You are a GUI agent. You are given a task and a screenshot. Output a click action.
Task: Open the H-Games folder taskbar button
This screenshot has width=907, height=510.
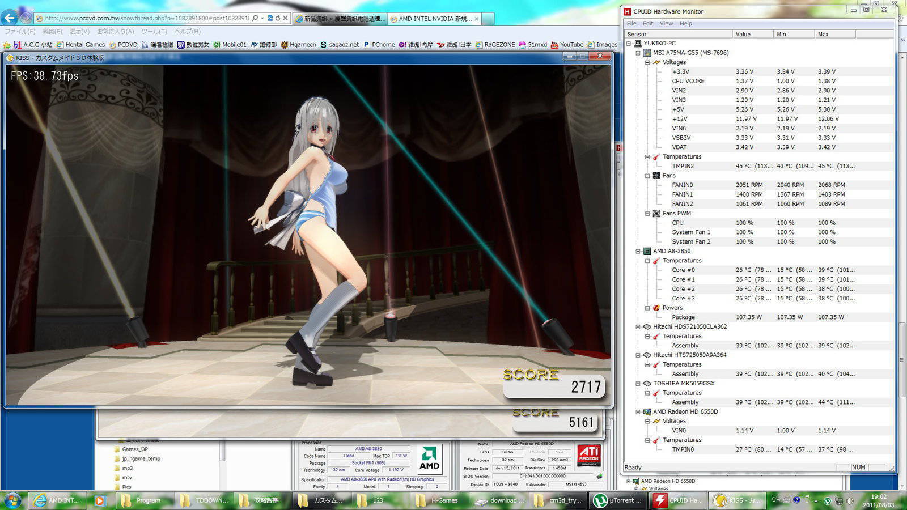point(439,500)
